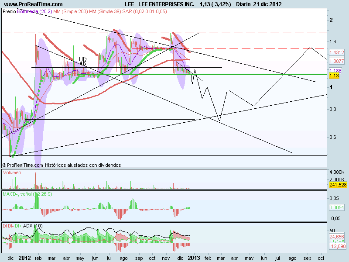
Task: Select the SAR (0,02 0,01 0,05) label
Action: (145, 11)
